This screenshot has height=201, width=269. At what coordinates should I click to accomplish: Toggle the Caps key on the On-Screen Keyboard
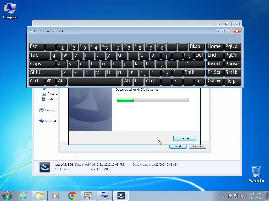coord(42,64)
